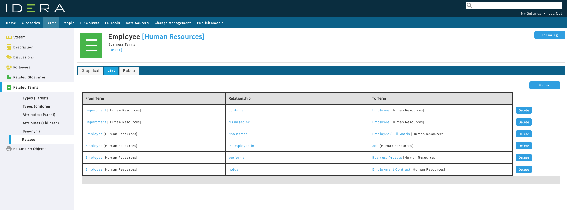Open the Publish Models menu
Screen dimensions: 567x210
210,23
